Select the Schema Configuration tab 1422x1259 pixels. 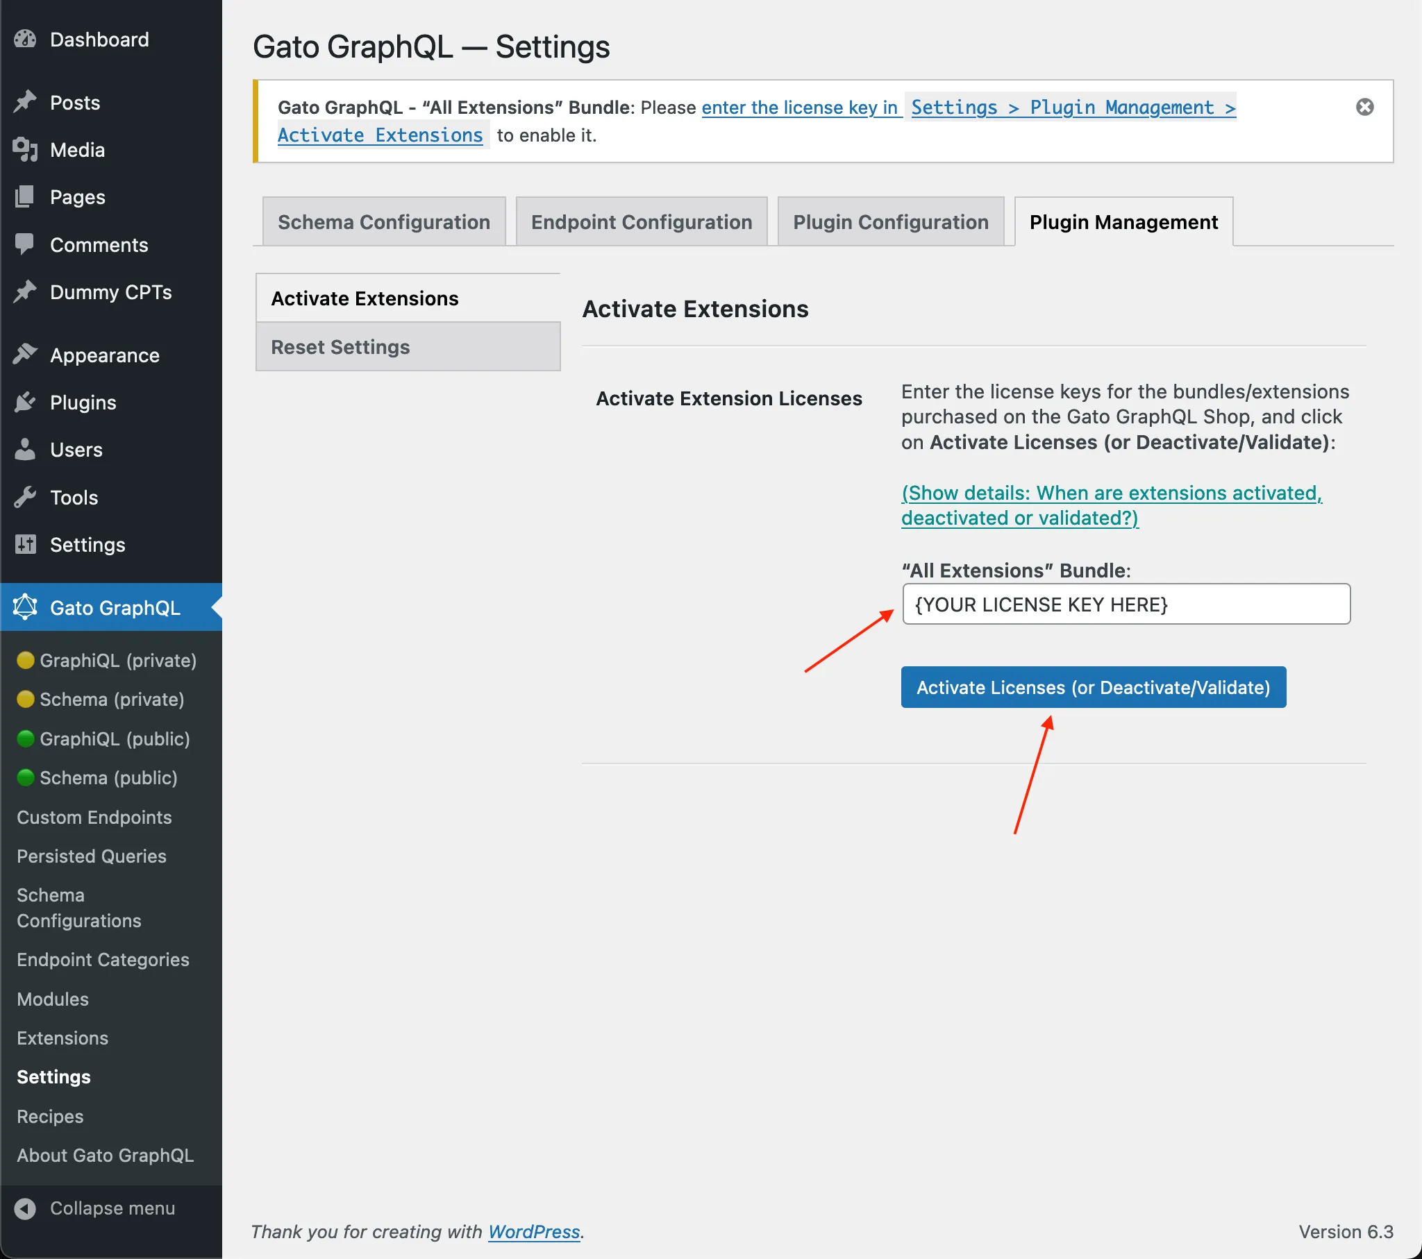point(384,222)
